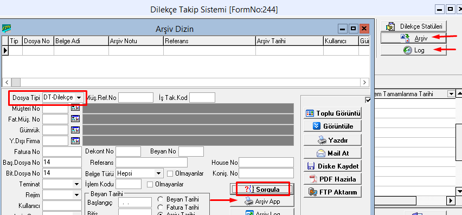Click the Arşiv App button
Screen dimensions: 462x215
click(262, 201)
